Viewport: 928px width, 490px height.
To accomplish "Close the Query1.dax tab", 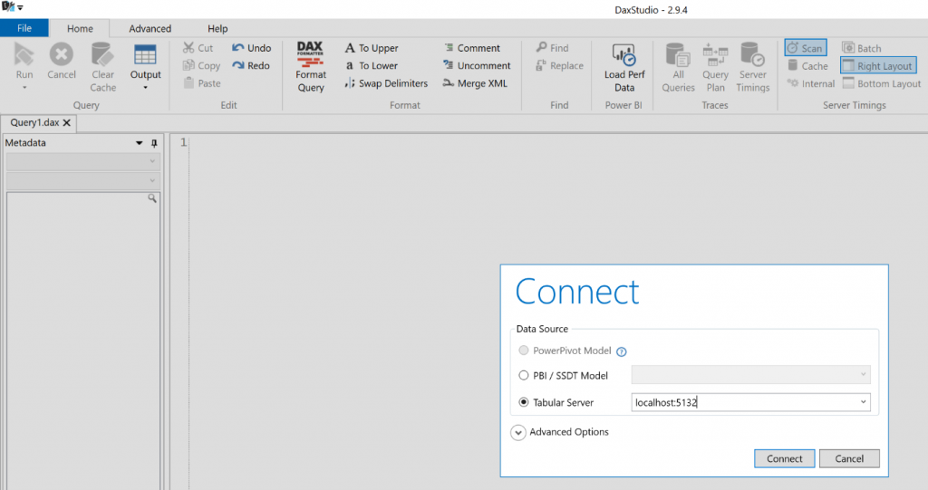I will coord(67,123).
